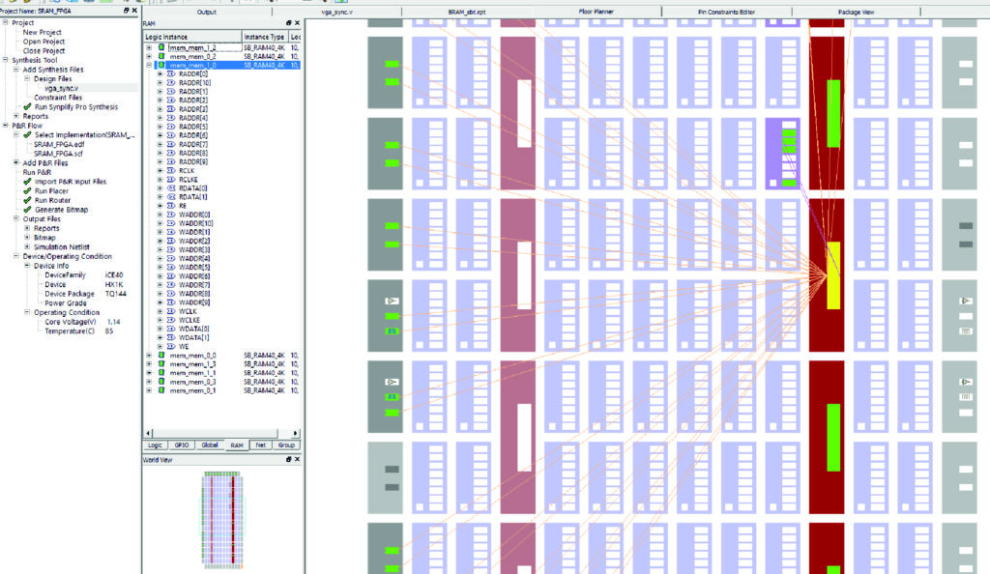The width and height of the screenshot is (990, 574).
Task: Click the Instance Type column header
Action: (265, 37)
